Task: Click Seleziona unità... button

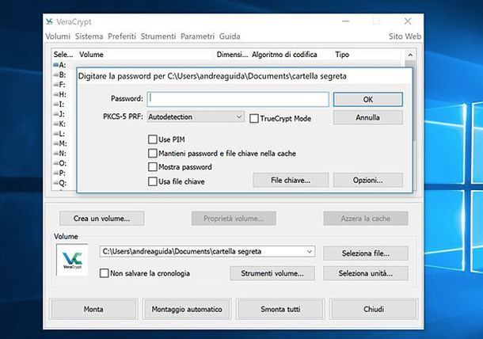Action: (x=366, y=273)
